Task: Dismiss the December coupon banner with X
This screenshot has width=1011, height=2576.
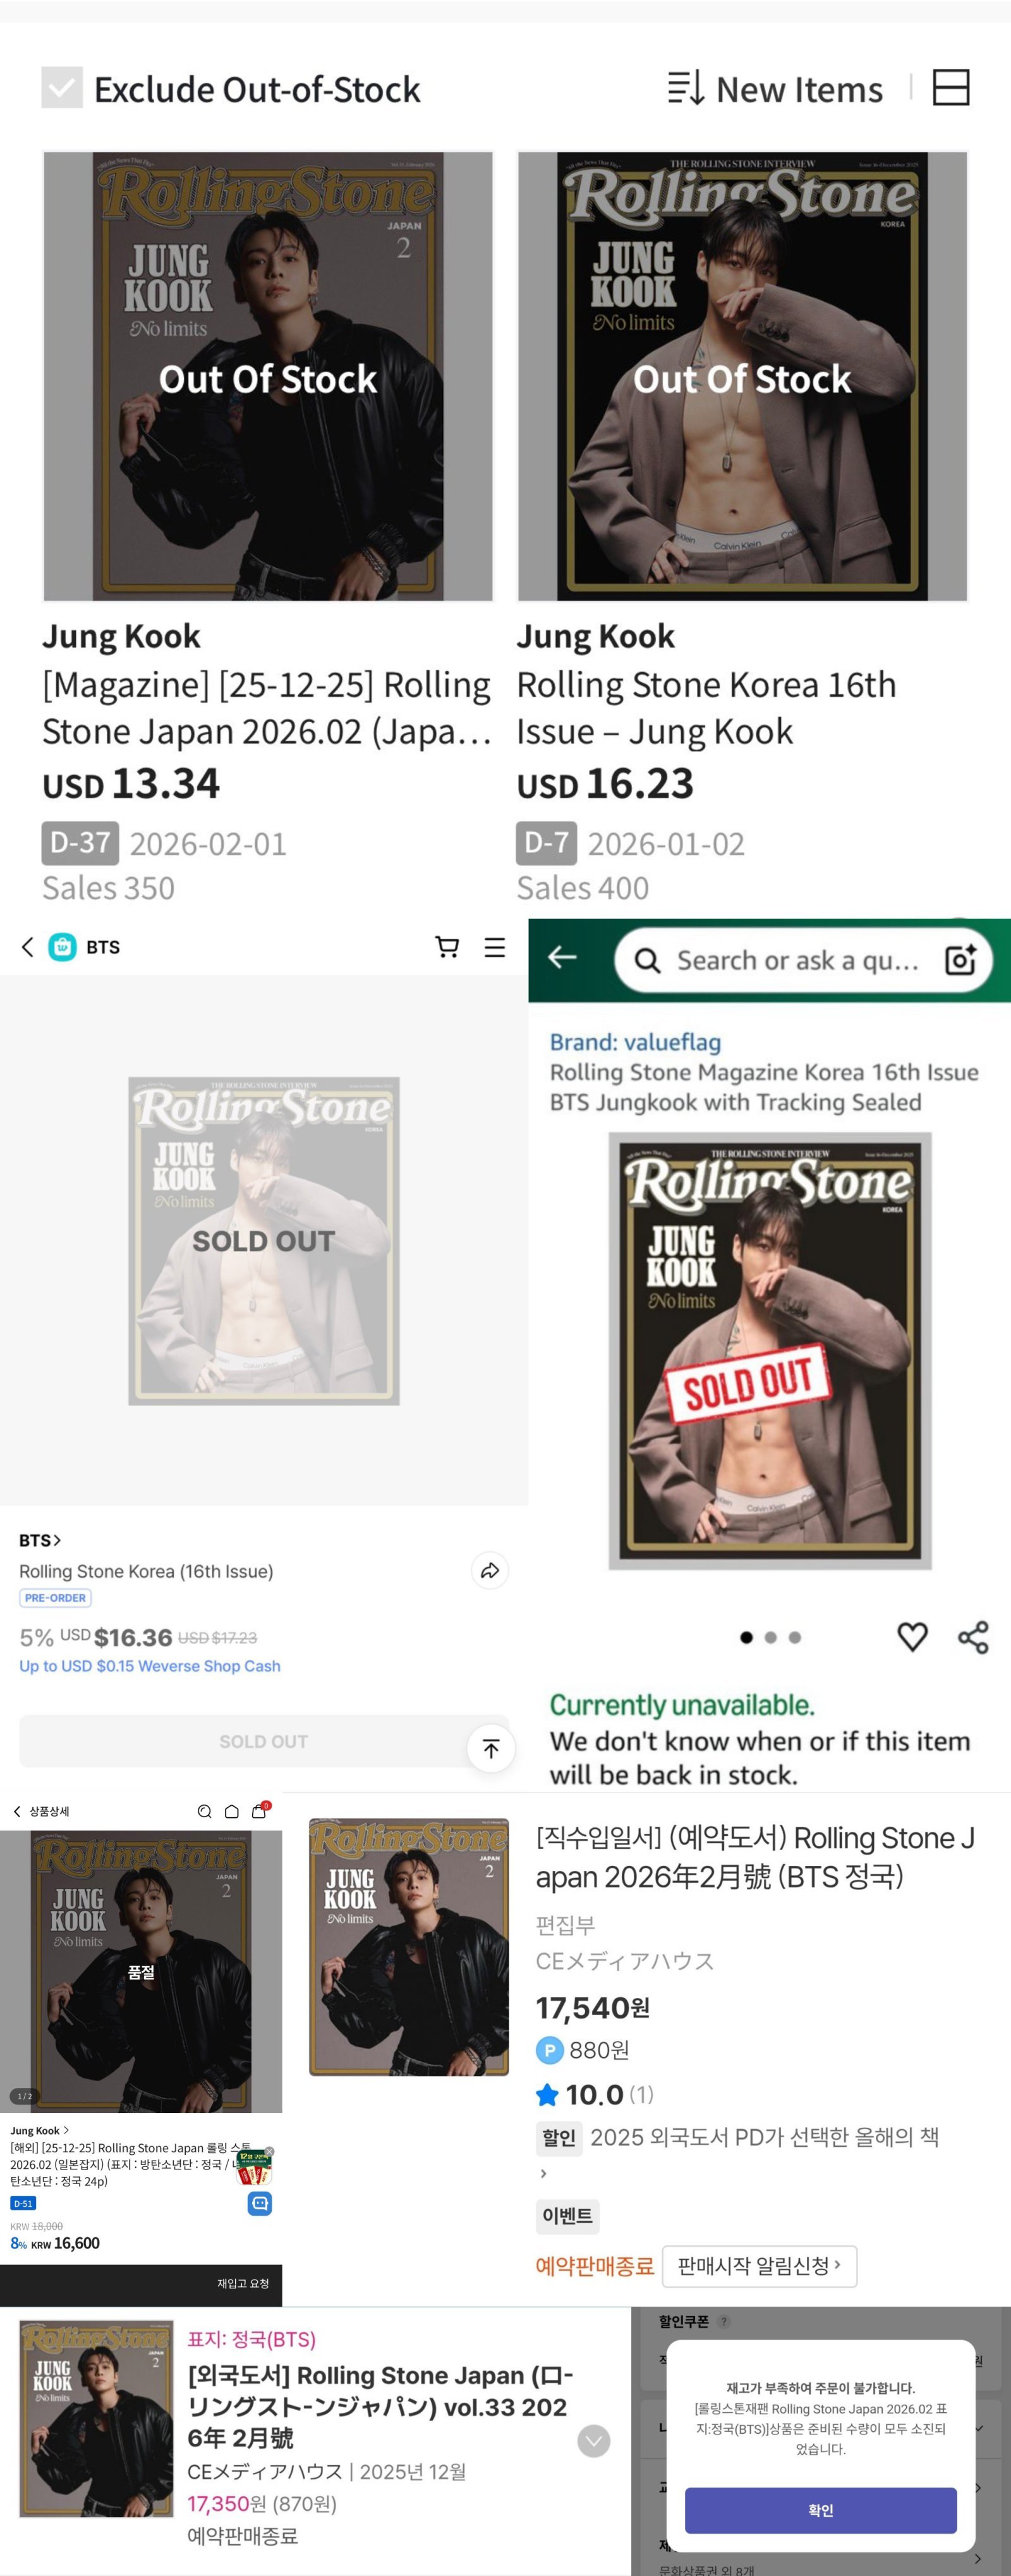Action: pyautogui.click(x=269, y=2151)
